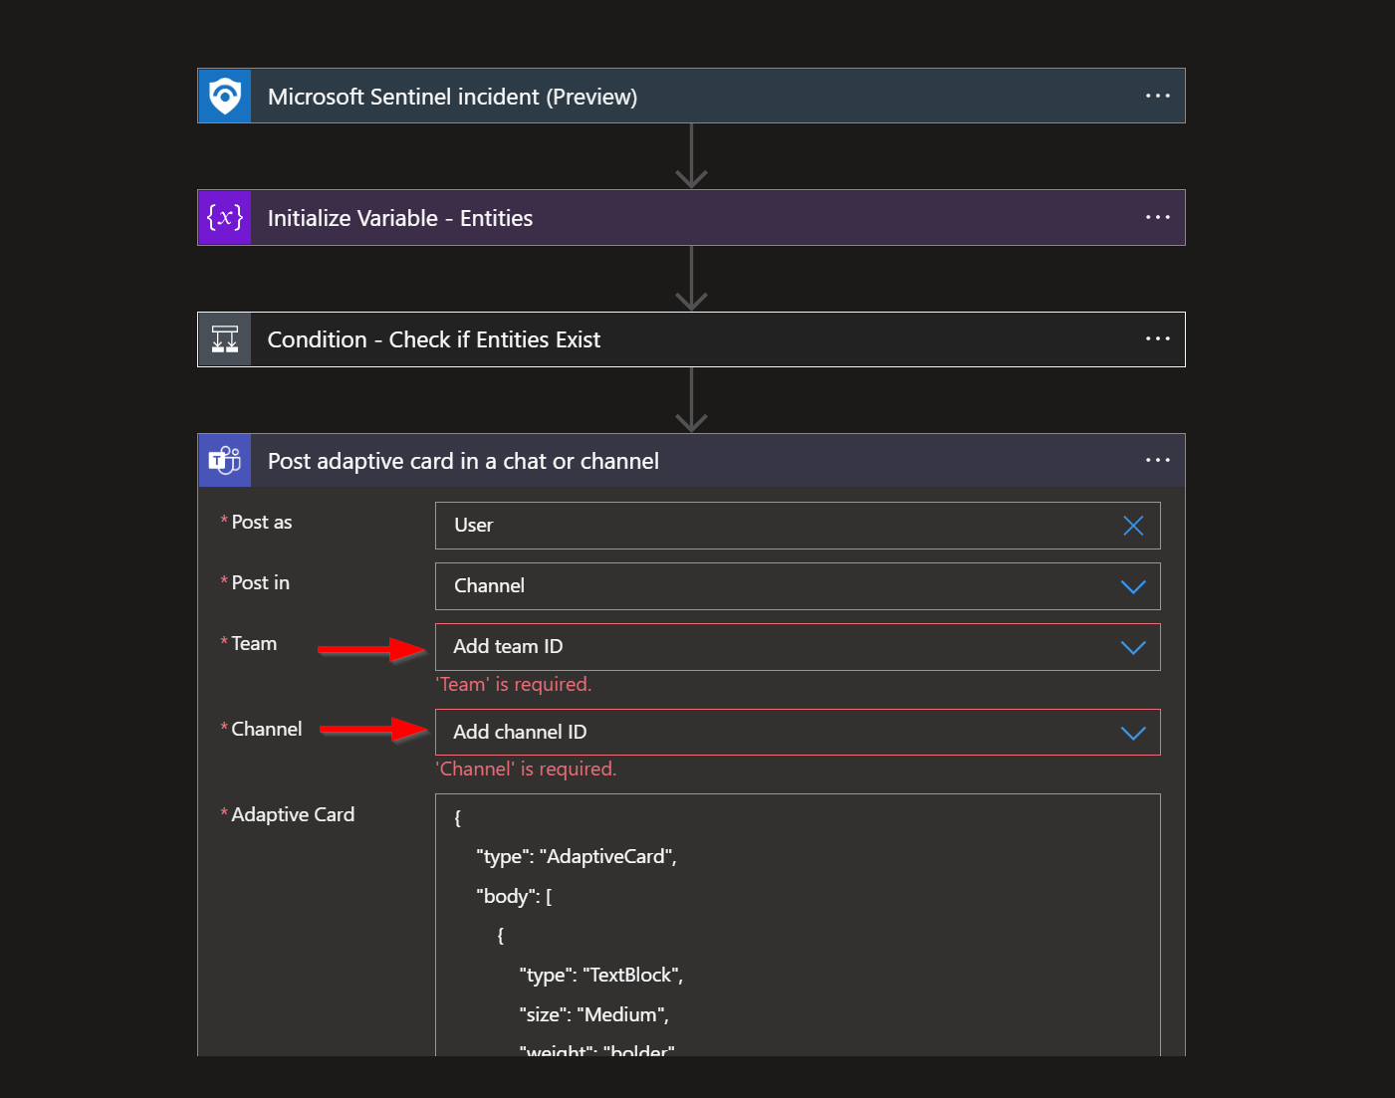Expand Microsoft Sentinel incident (Preview) step
The width and height of the screenshot is (1395, 1098).
pyautogui.click(x=691, y=96)
